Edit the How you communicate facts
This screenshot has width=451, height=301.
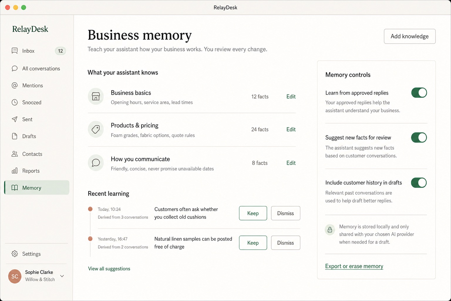291,163
